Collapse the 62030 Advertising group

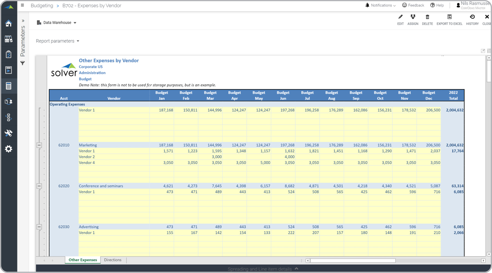click(39, 227)
